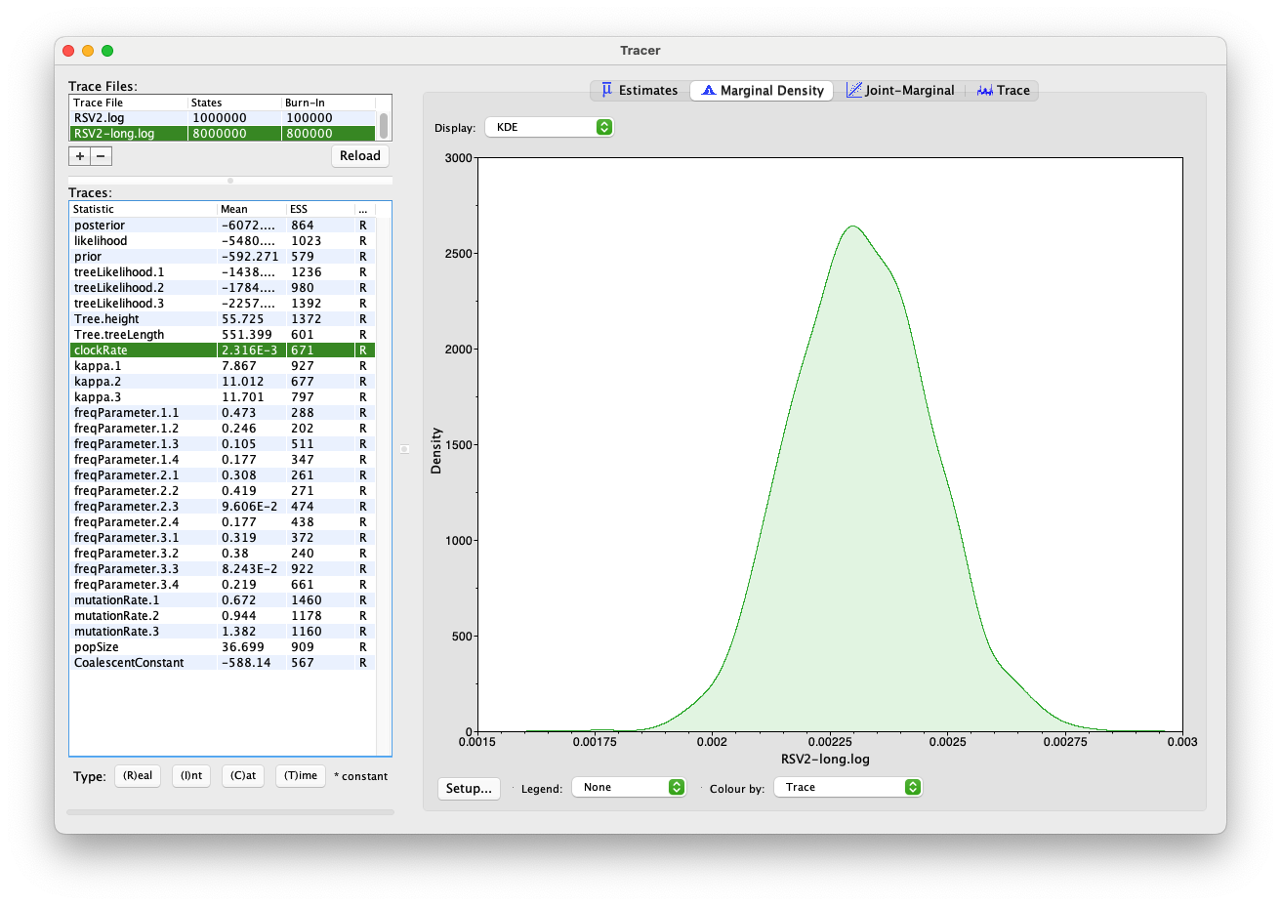Select freqParameter.1.4 row
1281x906 pixels.
pyautogui.click(x=223, y=459)
